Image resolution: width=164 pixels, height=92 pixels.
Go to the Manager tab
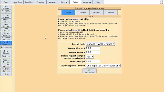coord(52,2)
